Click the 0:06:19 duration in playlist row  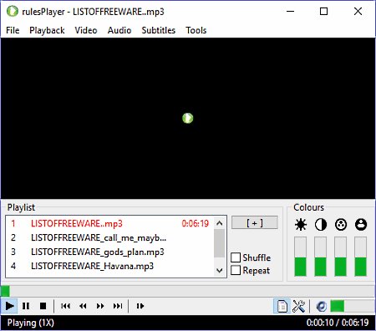(x=196, y=223)
